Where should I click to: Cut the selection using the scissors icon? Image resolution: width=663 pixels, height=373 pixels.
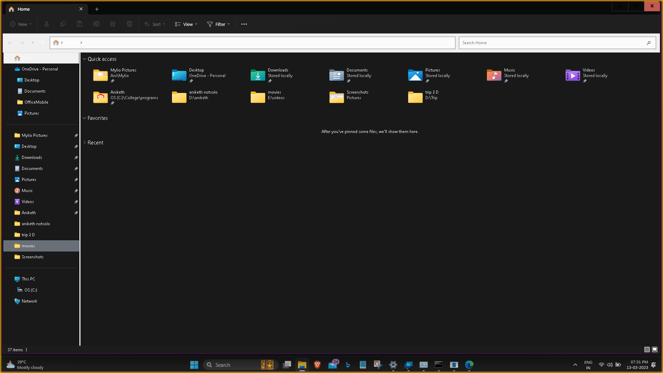[x=46, y=24]
